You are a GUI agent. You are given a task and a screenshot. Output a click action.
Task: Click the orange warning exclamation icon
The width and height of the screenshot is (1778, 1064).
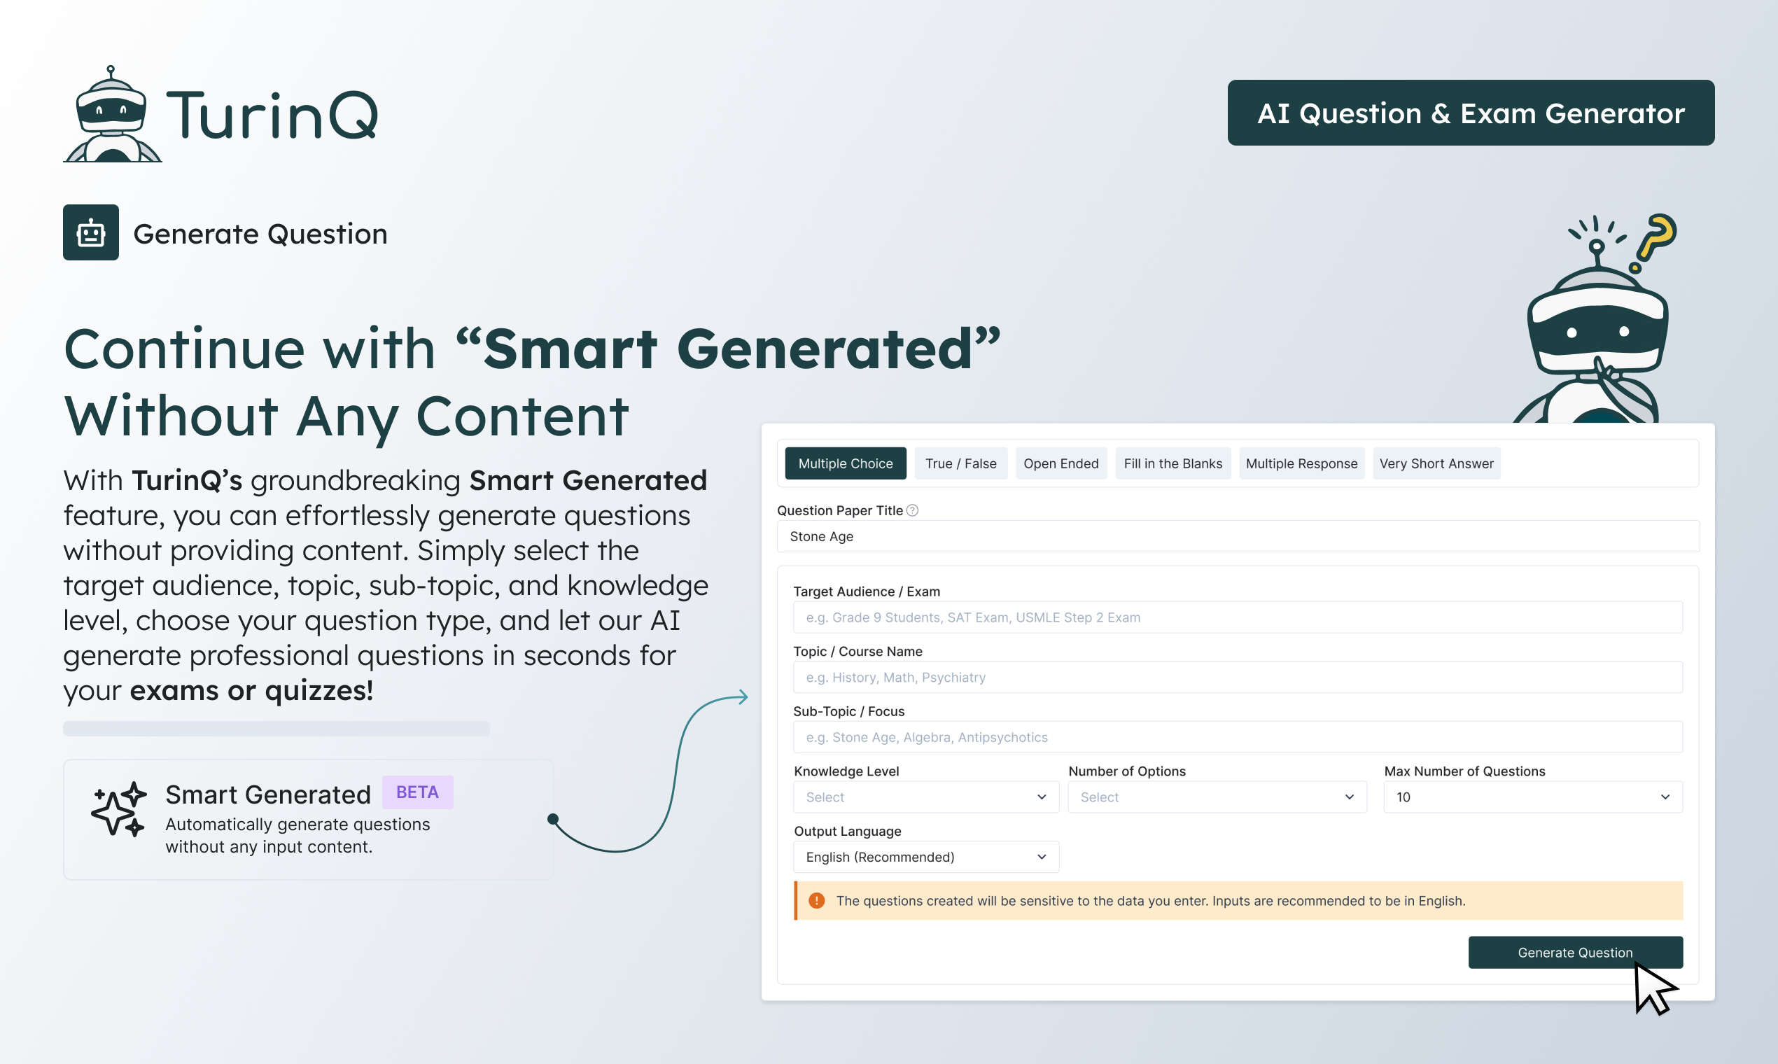click(x=816, y=900)
